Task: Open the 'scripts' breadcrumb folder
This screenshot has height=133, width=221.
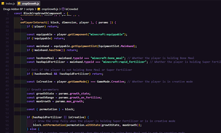Action: click(x=30, y=9)
